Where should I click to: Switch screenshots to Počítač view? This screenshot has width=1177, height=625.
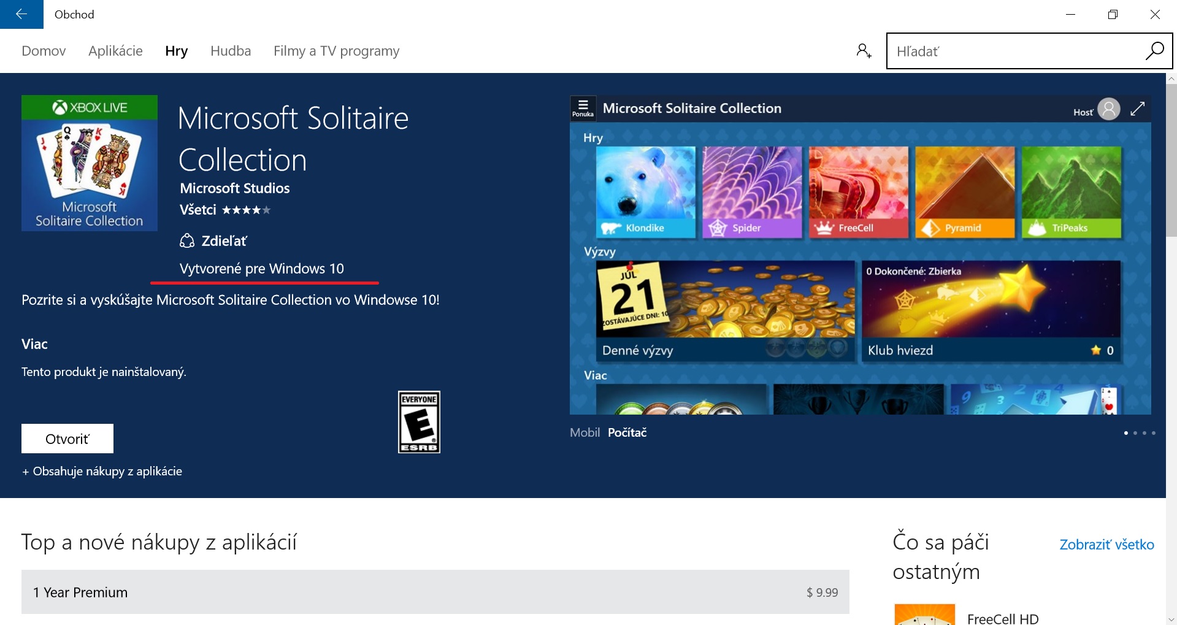pyautogui.click(x=627, y=432)
